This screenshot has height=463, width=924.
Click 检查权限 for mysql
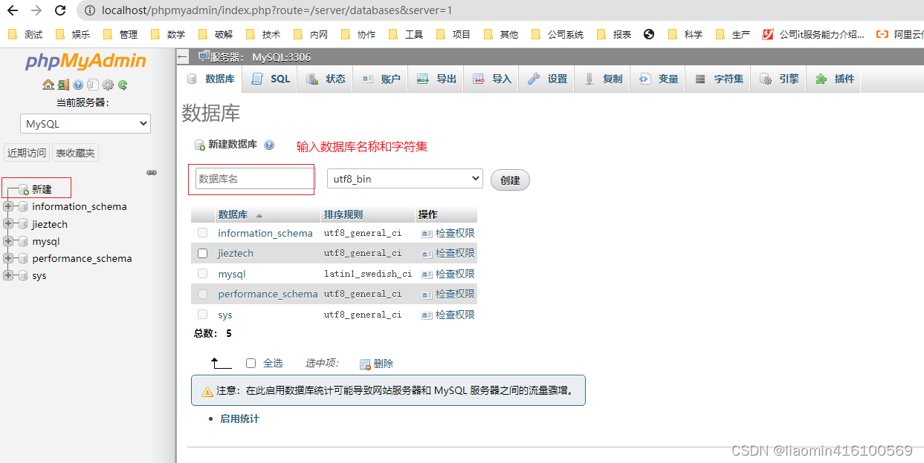[x=448, y=274]
